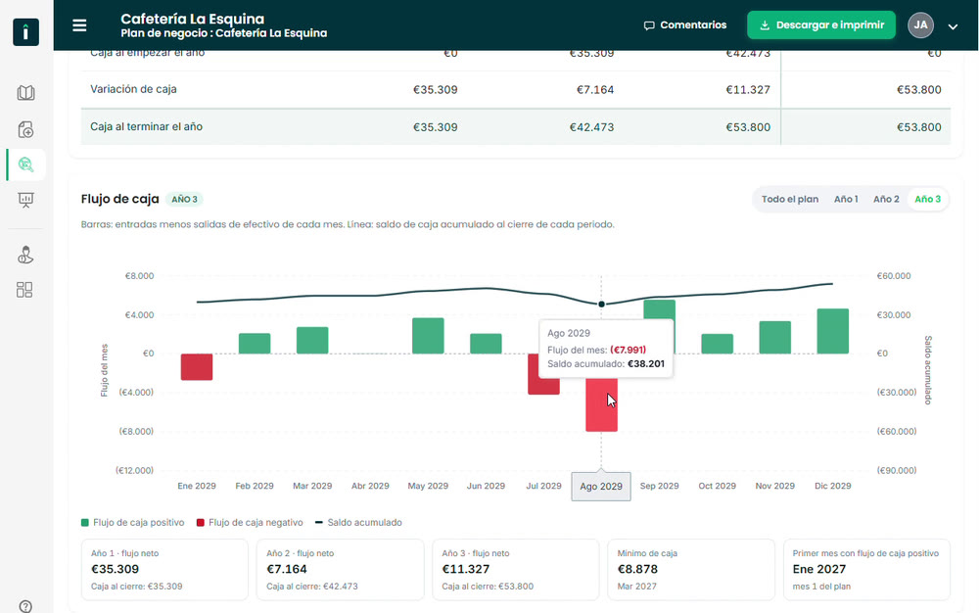Click €11.327 in the Variación de caja row

748,90
